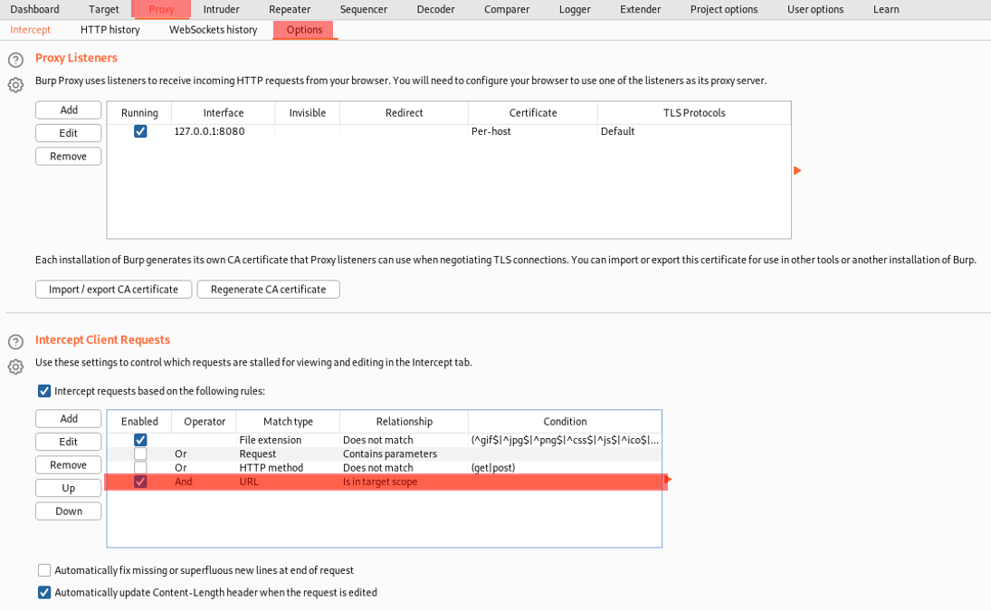Open help for Proxy Listeners section
This screenshot has width=991, height=611.
[x=15, y=60]
